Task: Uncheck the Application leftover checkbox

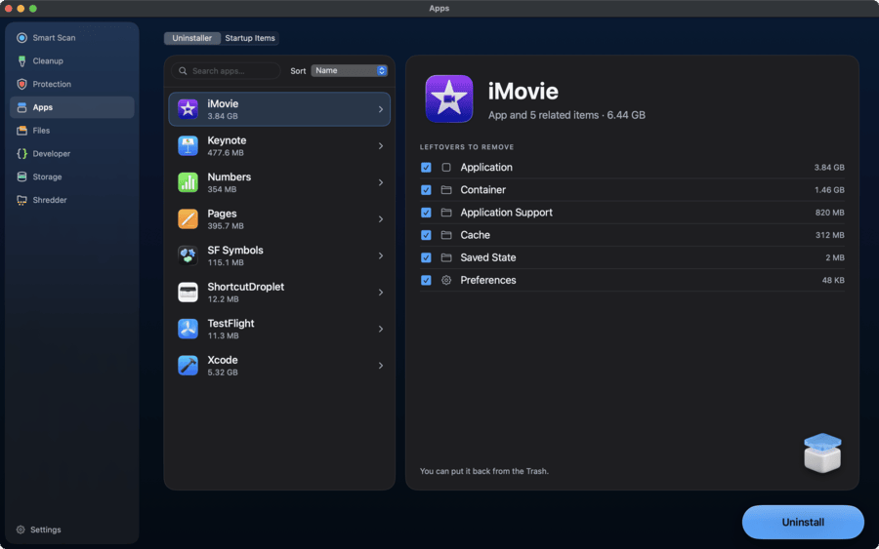Action: click(426, 168)
